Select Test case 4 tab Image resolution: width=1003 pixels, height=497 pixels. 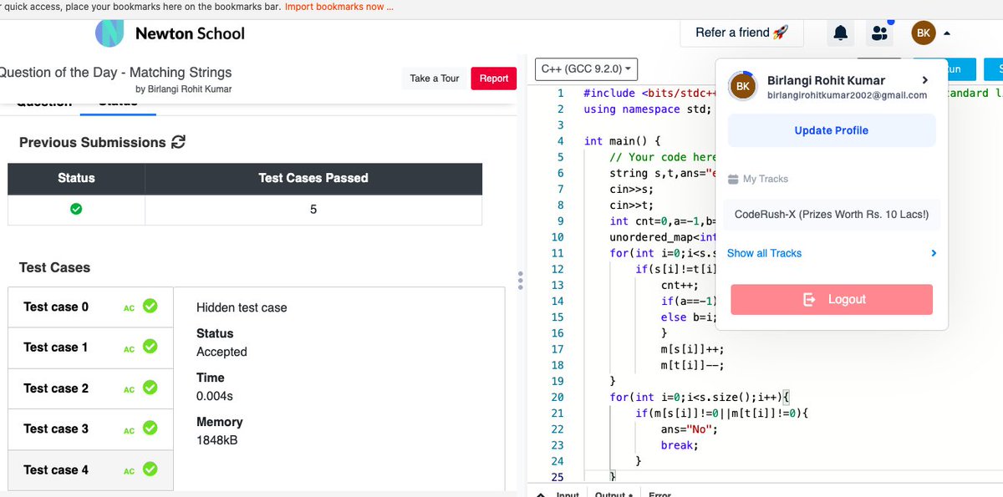pos(91,469)
